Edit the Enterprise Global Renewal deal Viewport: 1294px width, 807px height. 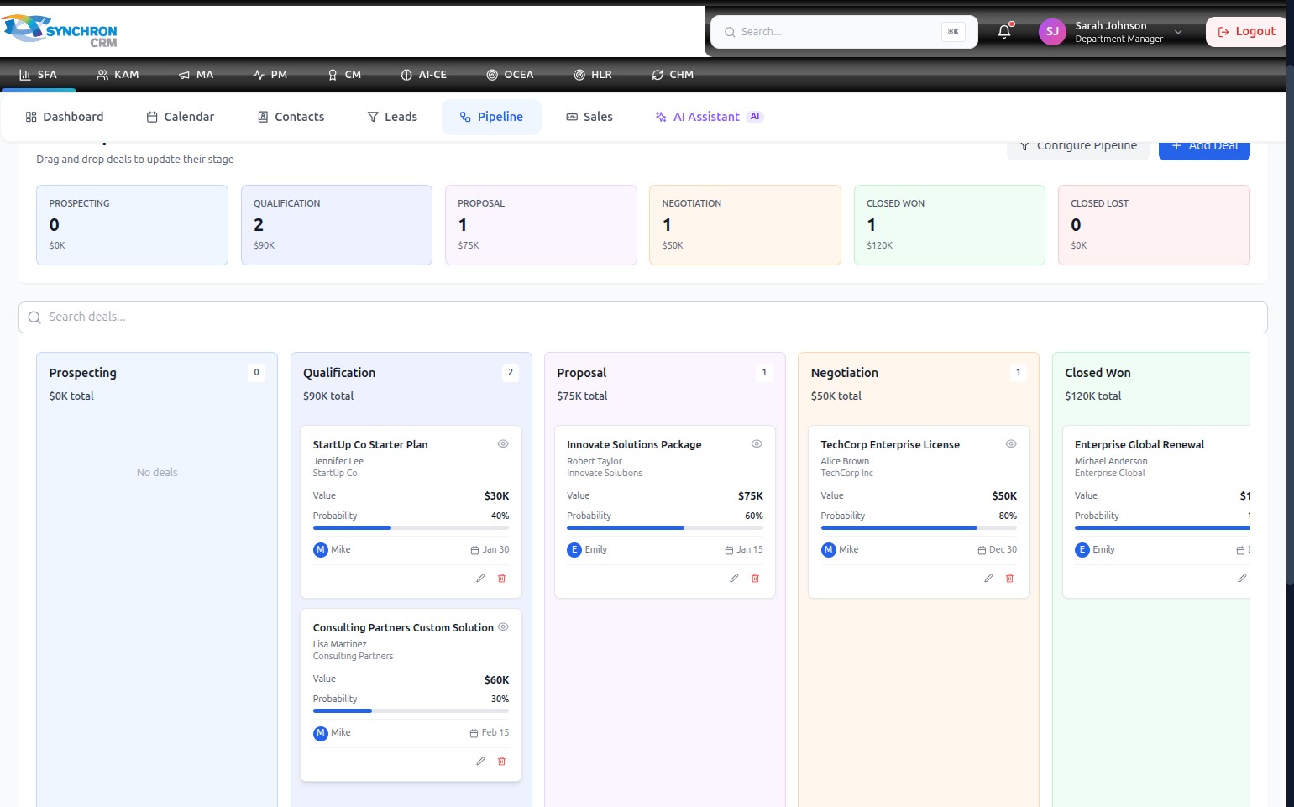pos(1242,578)
